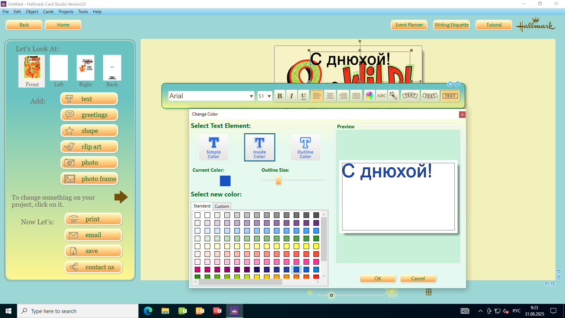Email the card project

pyautogui.click(x=93, y=235)
